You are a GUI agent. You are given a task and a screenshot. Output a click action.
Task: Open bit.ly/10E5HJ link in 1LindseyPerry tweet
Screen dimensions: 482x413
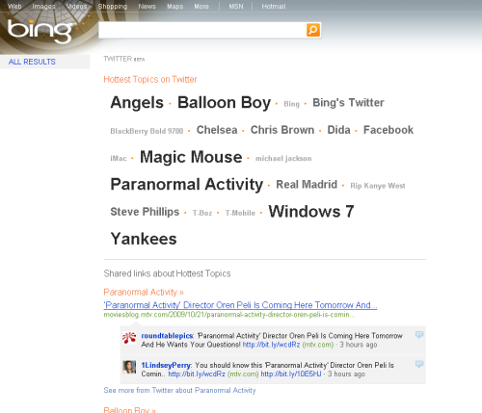tap(291, 374)
